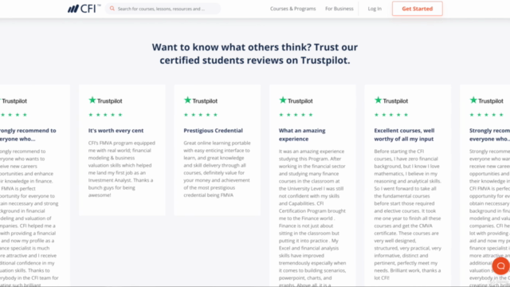The height and width of the screenshot is (287, 510).
Task: Focus the course search input field
Action: [163, 9]
